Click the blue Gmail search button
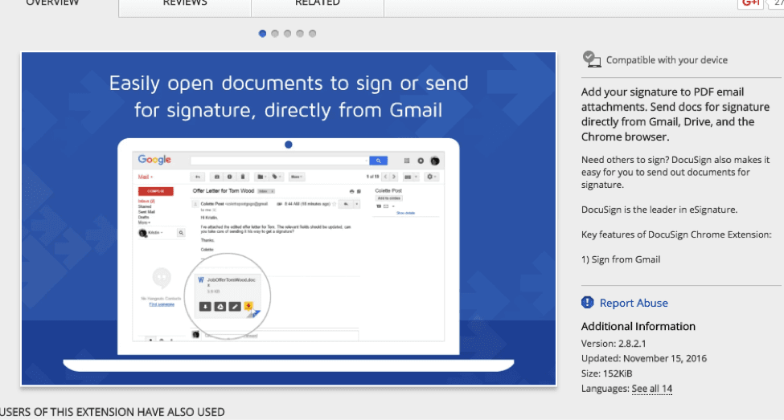 click(x=378, y=161)
